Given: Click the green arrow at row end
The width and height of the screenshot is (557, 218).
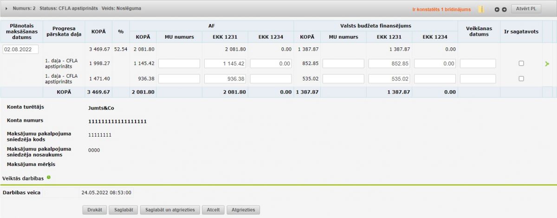Looking at the screenshot, I should 547,64.
